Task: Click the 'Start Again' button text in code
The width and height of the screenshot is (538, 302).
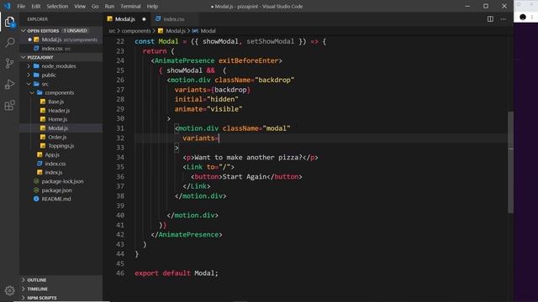Action: [245, 177]
